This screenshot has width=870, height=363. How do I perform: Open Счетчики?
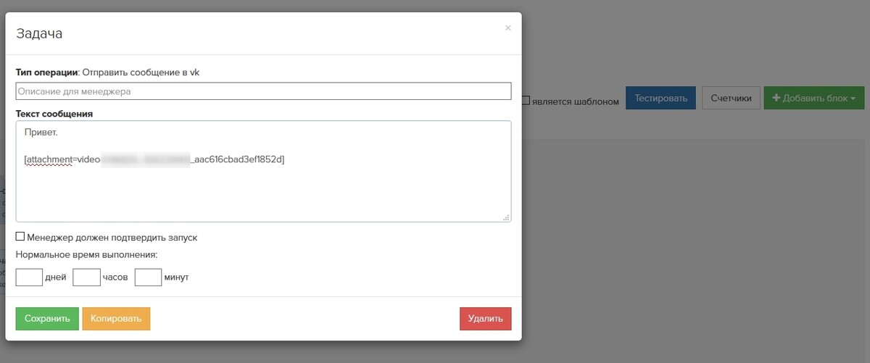[x=731, y=98]
